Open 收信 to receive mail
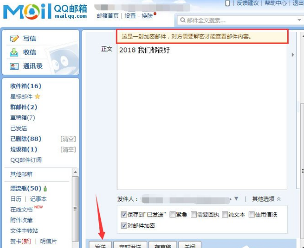 [x=30, y=52]
